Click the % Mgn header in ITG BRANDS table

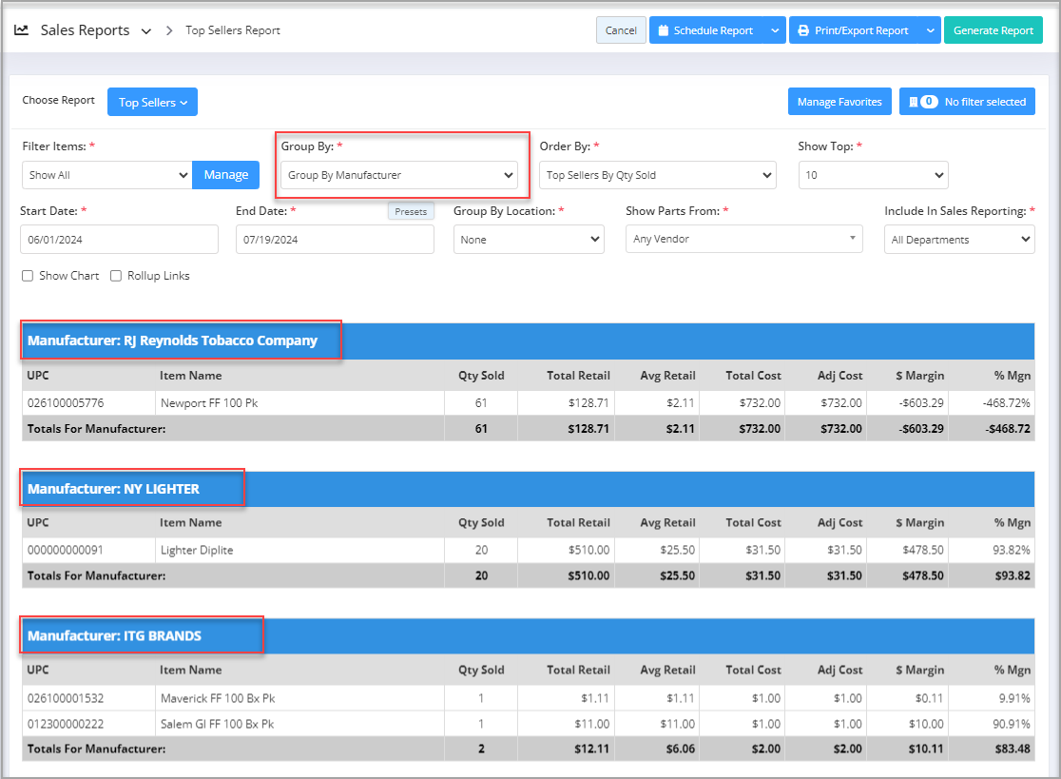[x=1013, y=670]
